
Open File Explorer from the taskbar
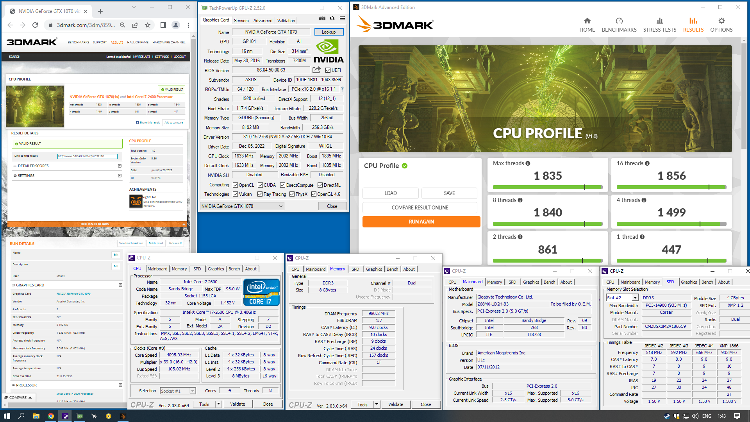36,416
